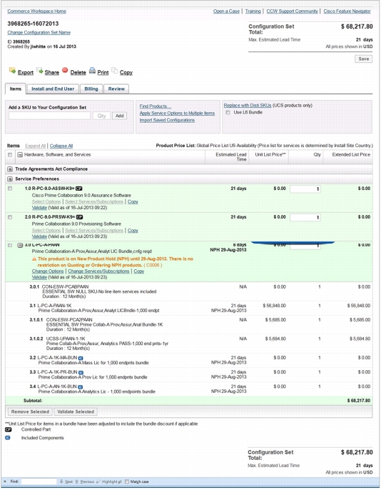The width and height of the screenshot is (381, 490).
Task: Click the Find text field
Action: point(39,481)
